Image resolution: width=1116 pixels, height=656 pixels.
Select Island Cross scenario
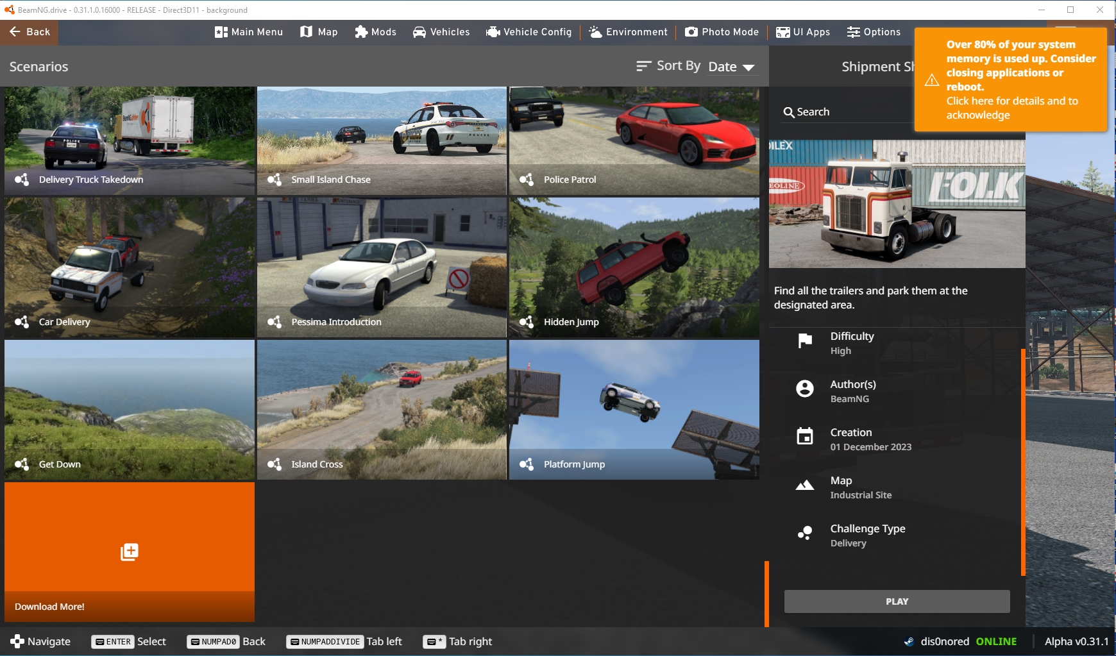[x=382, y=410]
